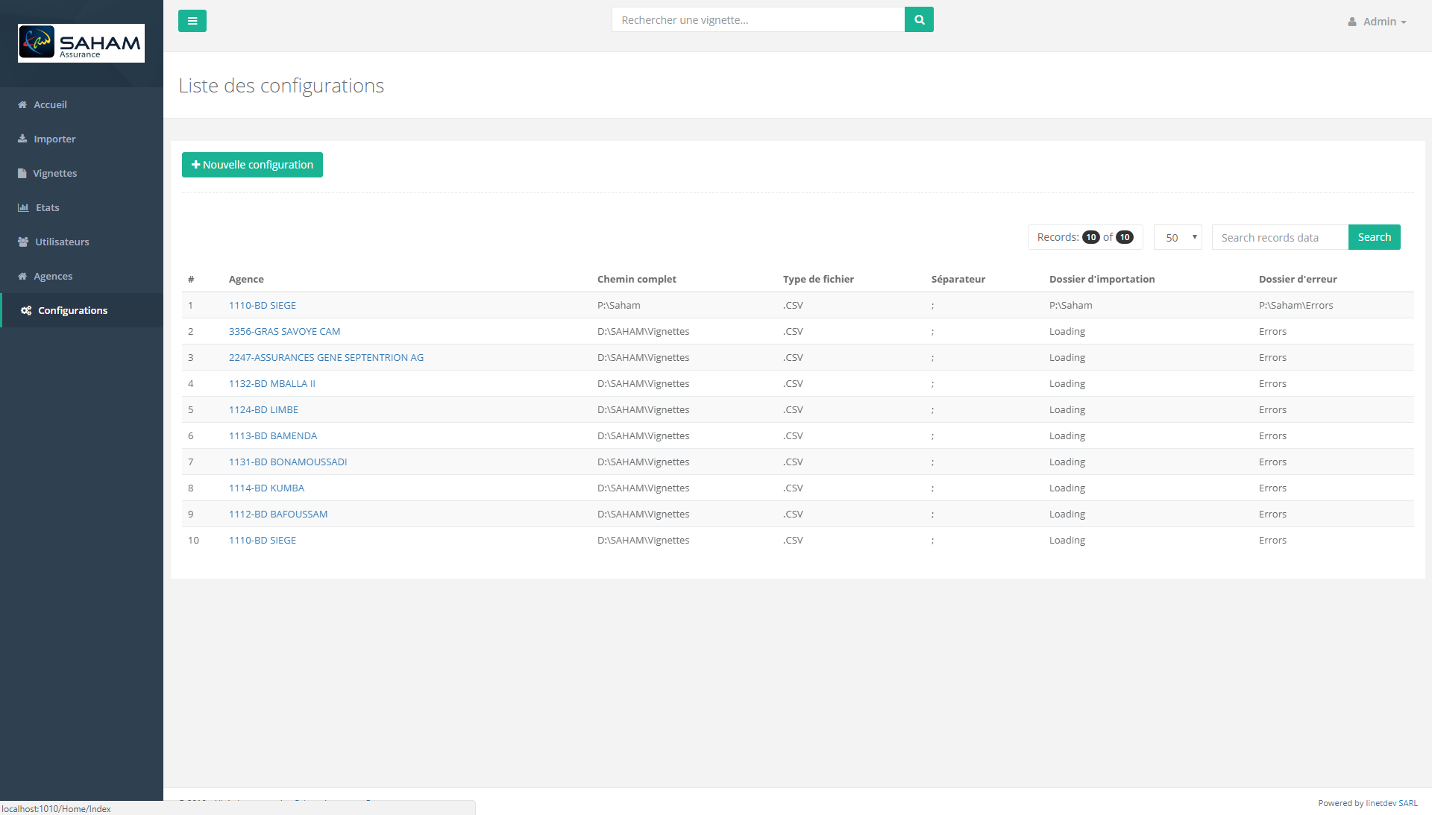Follow the linetdev SARL footer link
Screen dimensions: 1432x815
coord(1392,803)
